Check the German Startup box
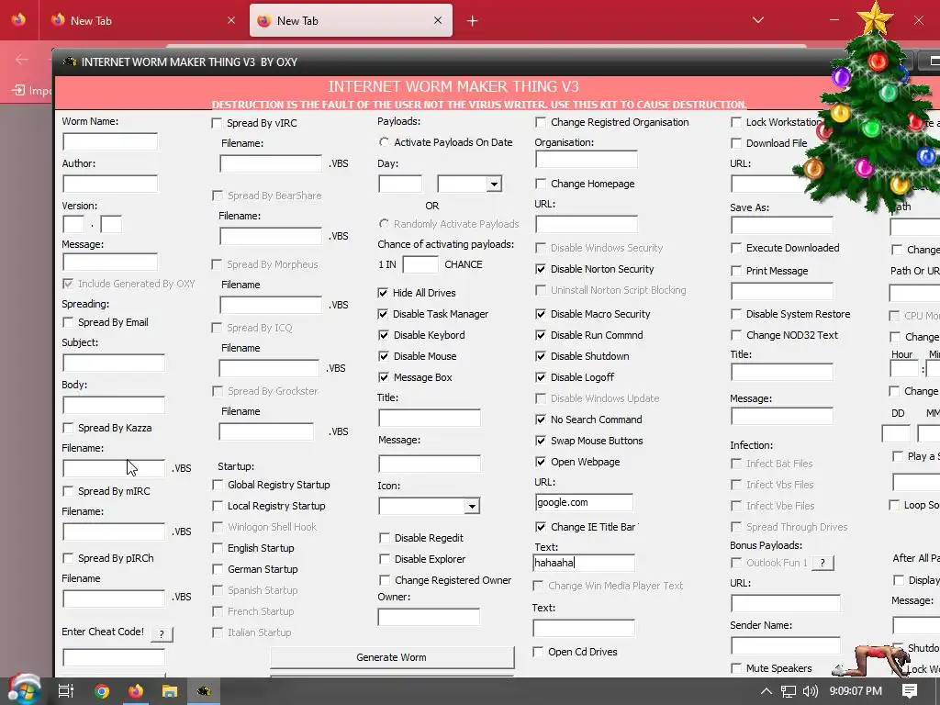The height and width of the screenshot is (705, 940). point(218,569)
